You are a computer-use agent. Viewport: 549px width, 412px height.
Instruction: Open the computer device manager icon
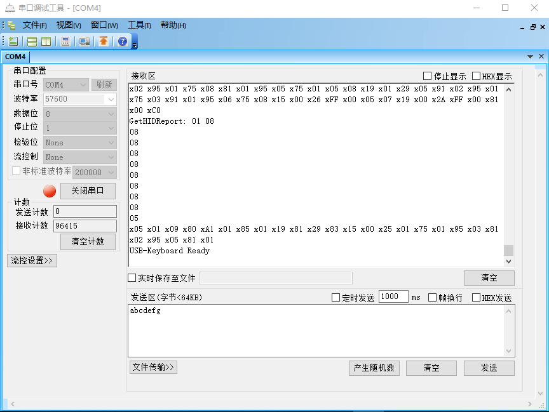pos(85,41)
